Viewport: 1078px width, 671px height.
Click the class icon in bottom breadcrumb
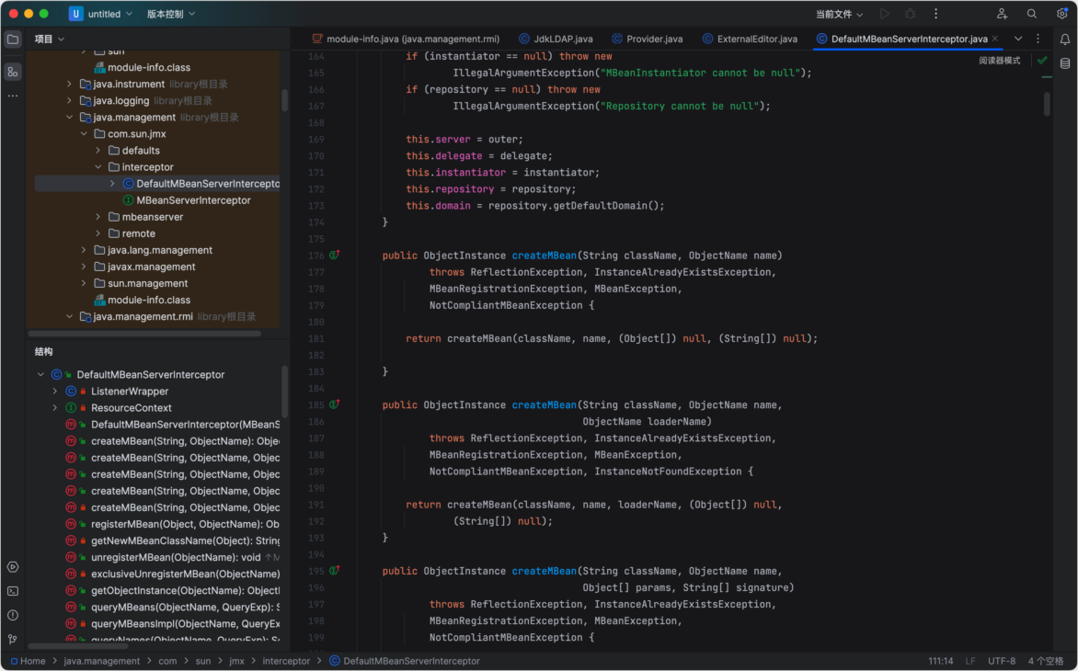[335, 661]
